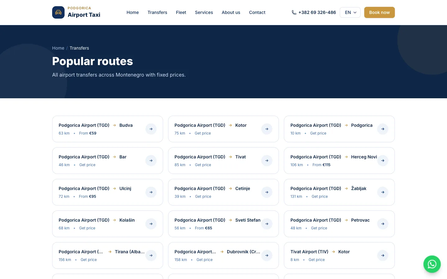Click the 'Popular routes' heading
This screenshot has height=279, width=447.
[93, 61]
